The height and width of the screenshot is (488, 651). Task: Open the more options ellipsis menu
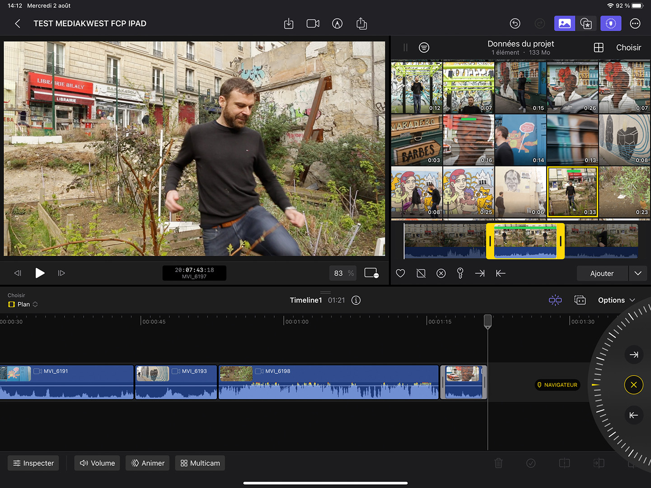pos(635,23)
